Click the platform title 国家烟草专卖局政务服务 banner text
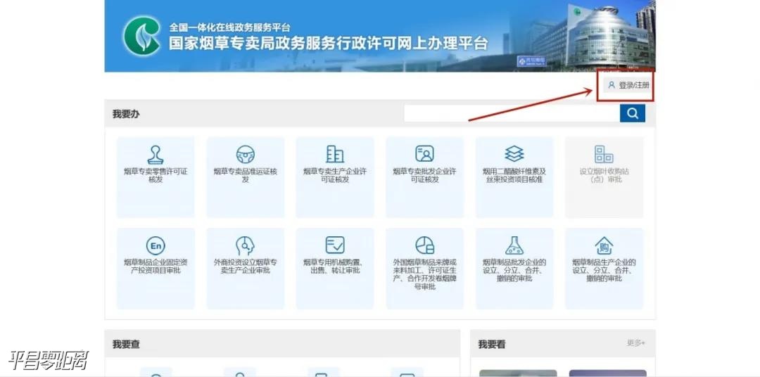Viewport: 760px width, 377px height. (328, 43)
